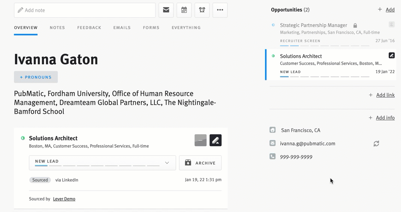This screenshot has height=212, width=401.
Task: Click the email envelope icon in toolbar
Action: (x=166, y=10)
